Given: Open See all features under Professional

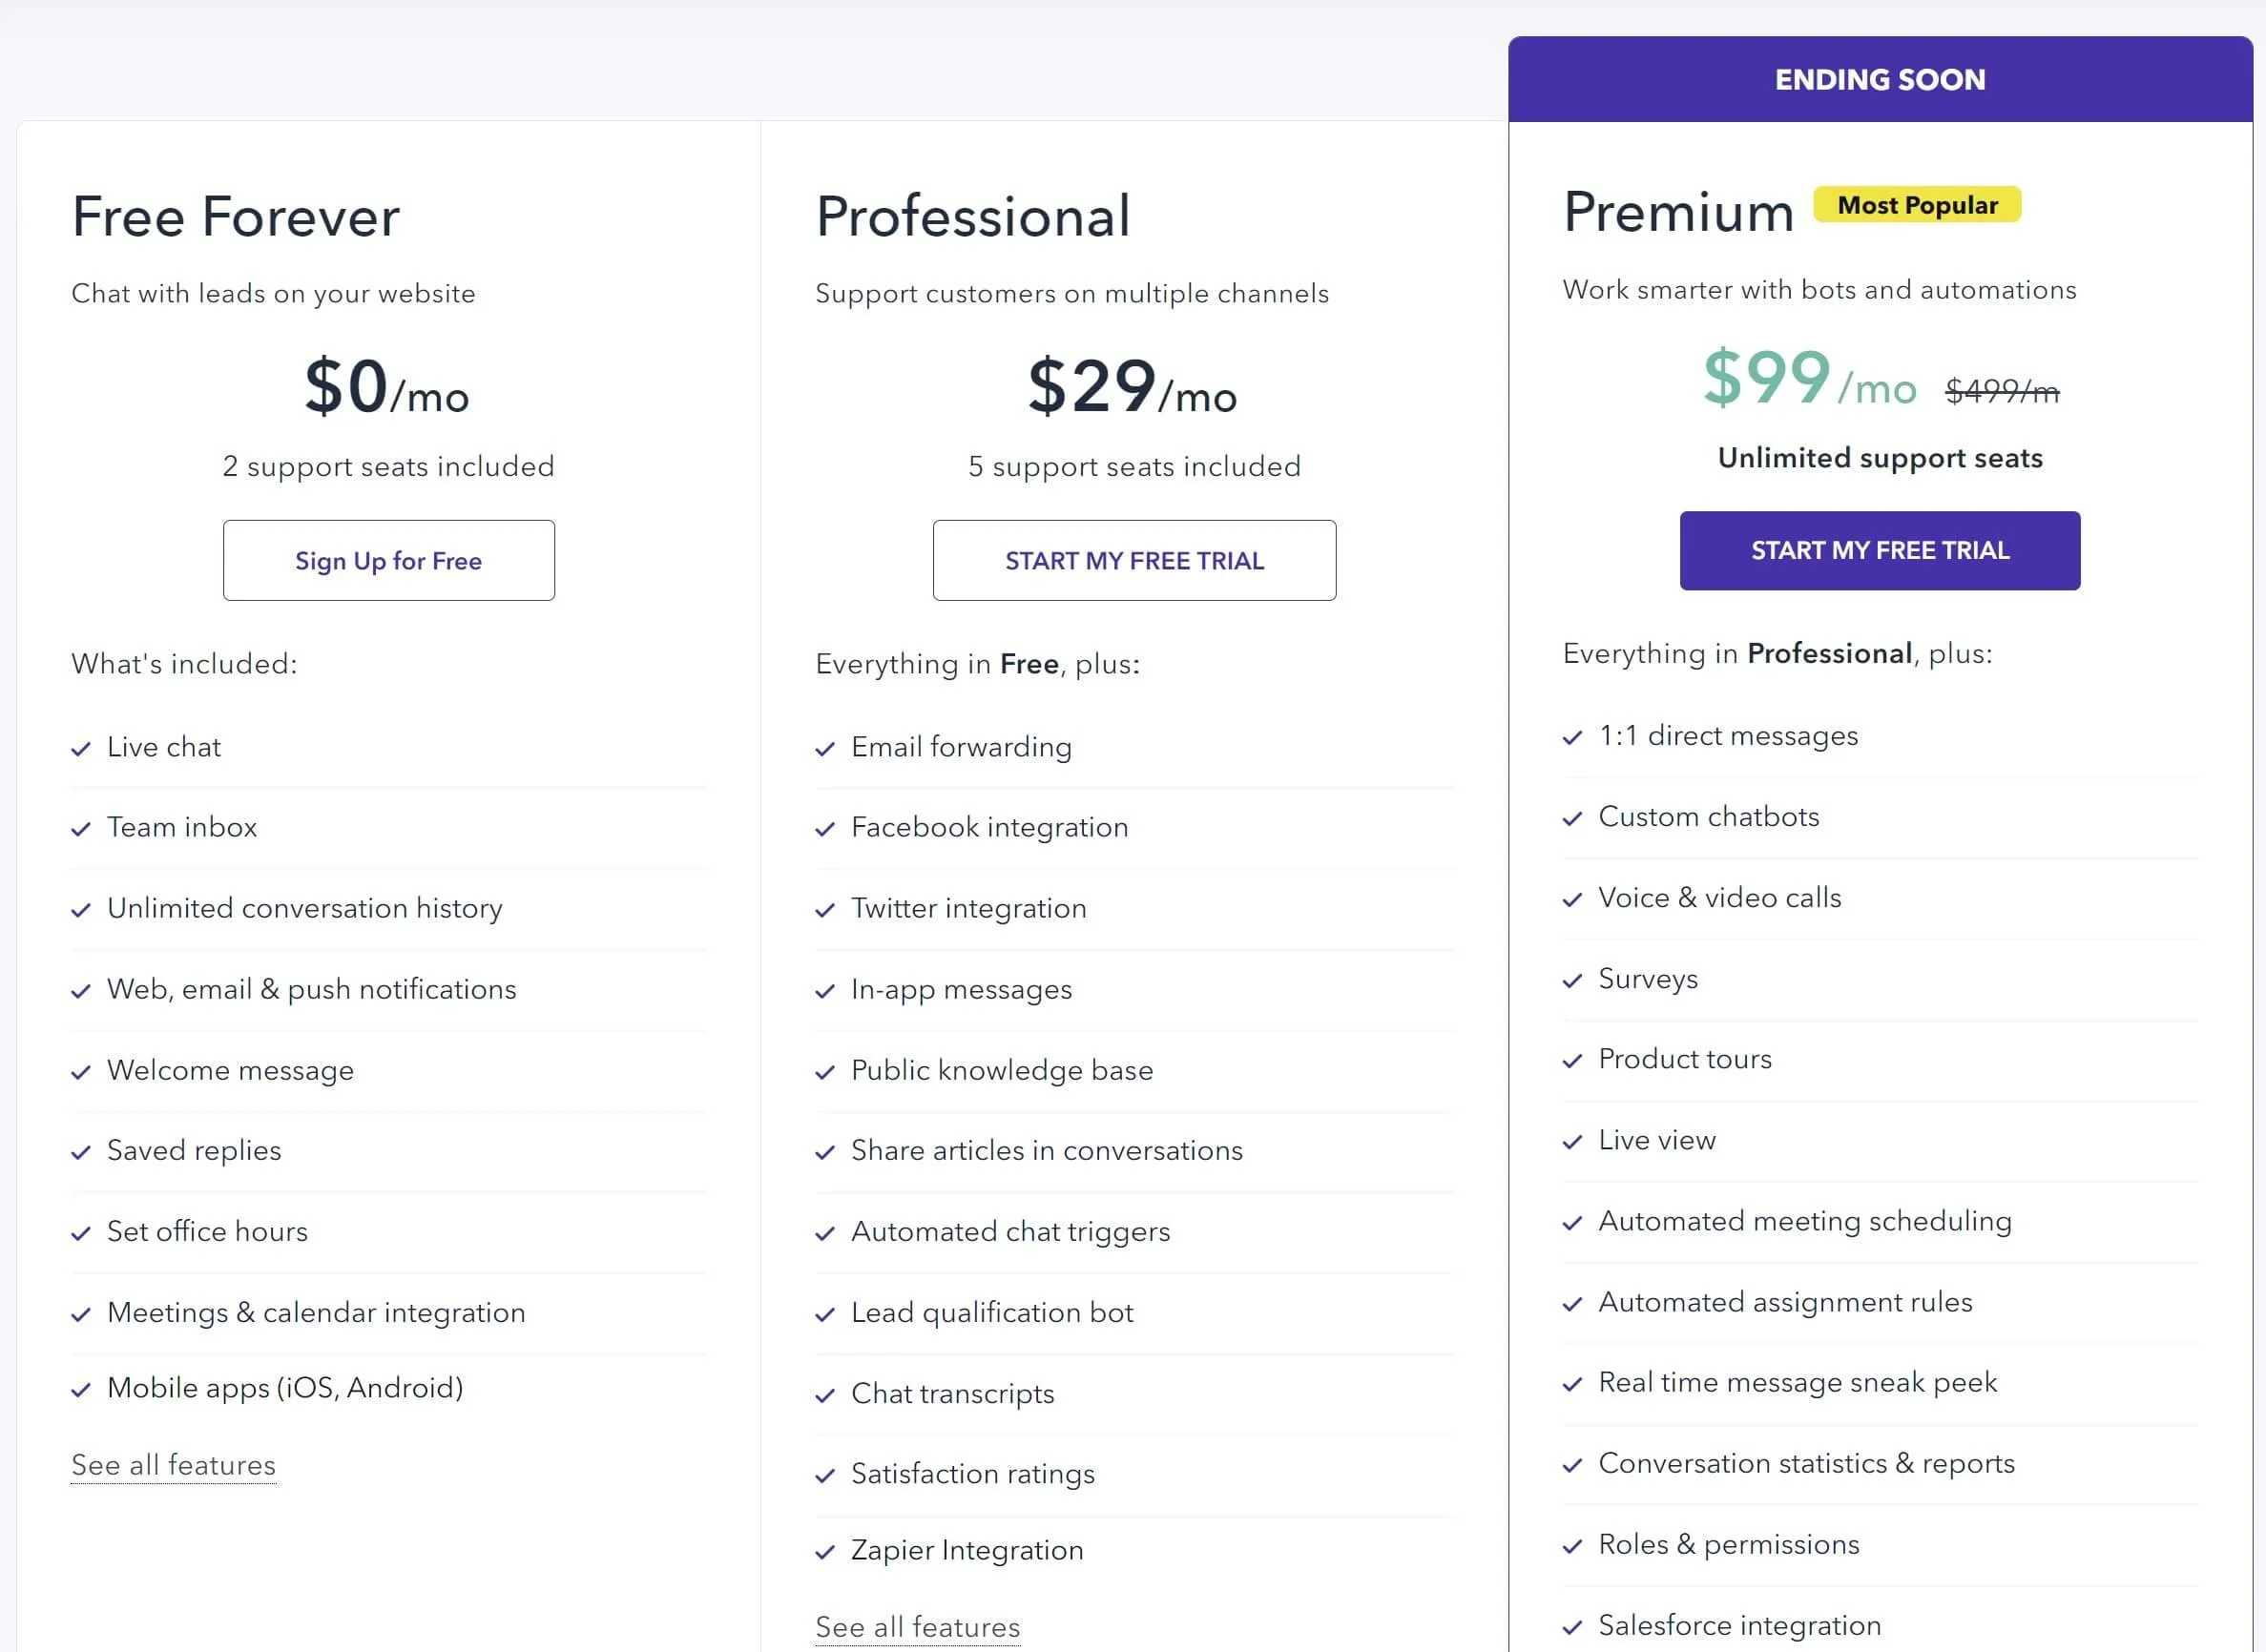Looking at the screenshot, I should coord(918,1627).
